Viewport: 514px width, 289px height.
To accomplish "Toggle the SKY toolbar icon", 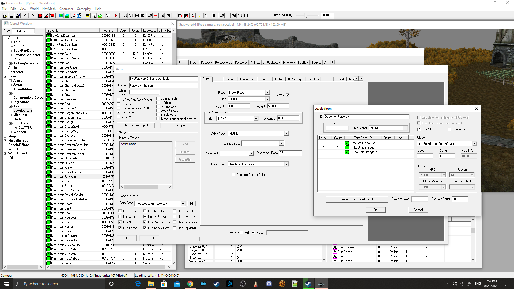I will coord(94,16).
